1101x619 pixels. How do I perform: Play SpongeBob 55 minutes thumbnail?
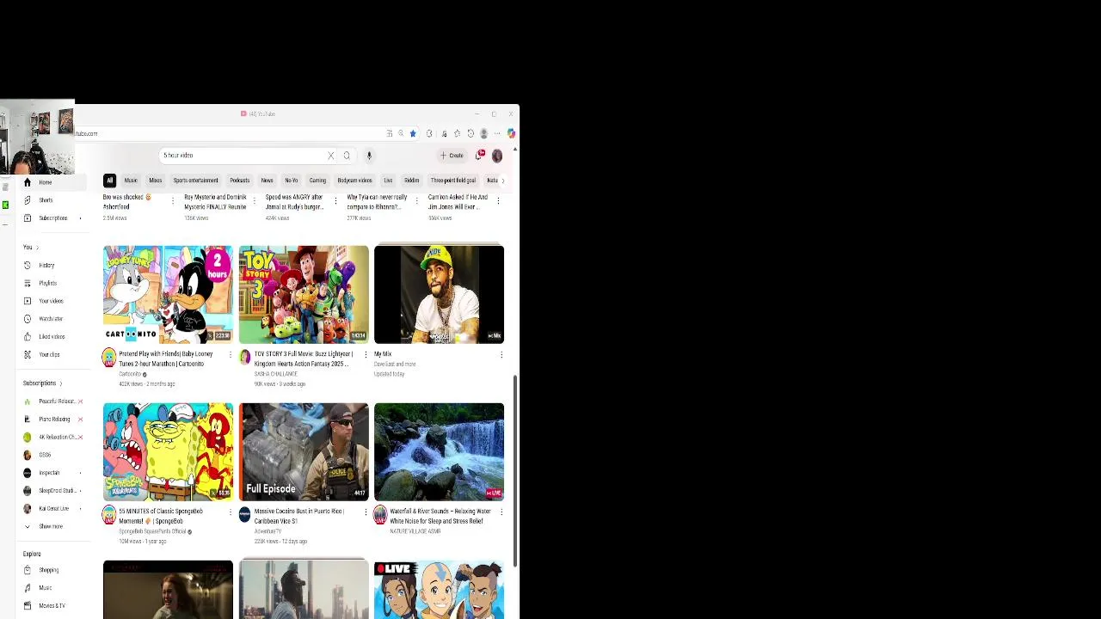pyautogui.click(x=168, y=451)
